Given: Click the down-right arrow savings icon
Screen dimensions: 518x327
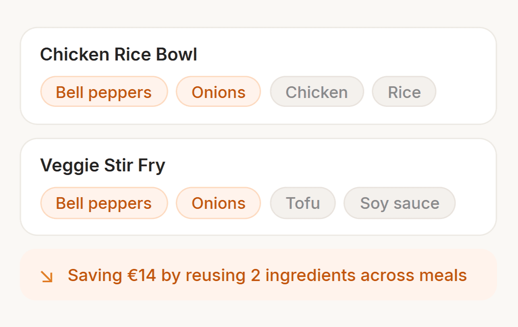Looking at the screenshot, I should click(x=47, y=276).
